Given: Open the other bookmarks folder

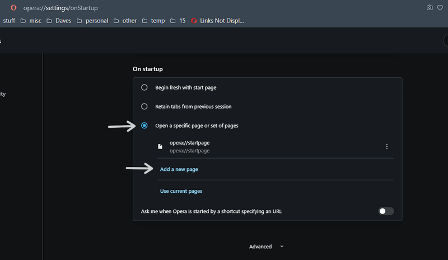Looking at the screenshot, I should tap(125, 21).
